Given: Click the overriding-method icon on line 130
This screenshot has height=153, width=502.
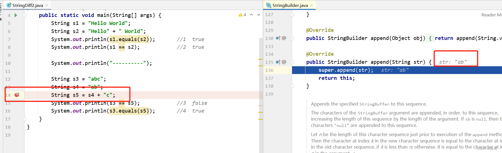Looking at the screenshot, I should tap(278, 38).
